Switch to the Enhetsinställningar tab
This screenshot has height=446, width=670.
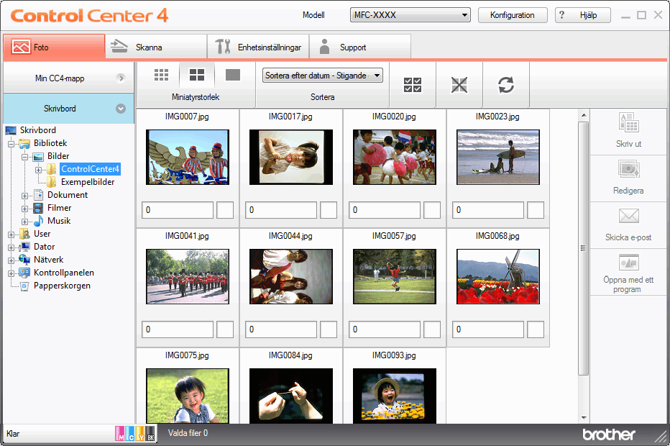(x=258, y=47)
